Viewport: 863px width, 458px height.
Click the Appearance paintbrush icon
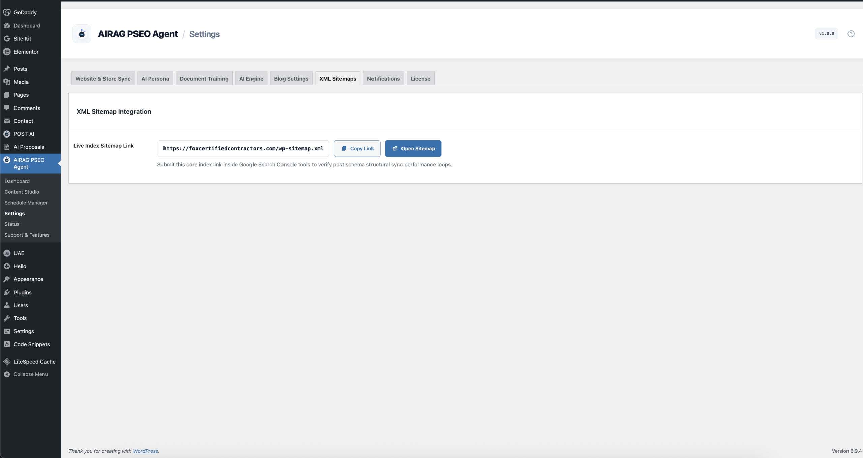pos(7,279)
